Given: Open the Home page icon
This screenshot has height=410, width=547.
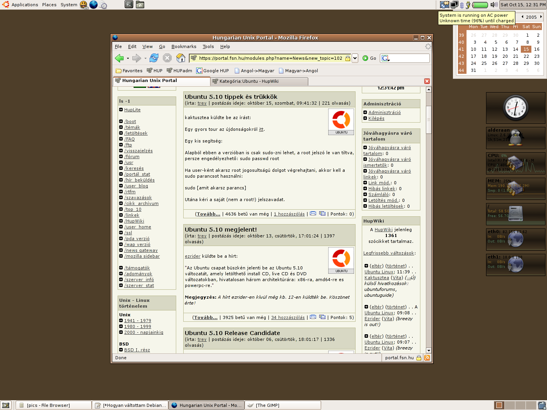Looking at the screenshot, I should (181, 58).
